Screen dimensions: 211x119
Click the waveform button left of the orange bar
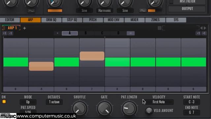(x=31, y=11)
